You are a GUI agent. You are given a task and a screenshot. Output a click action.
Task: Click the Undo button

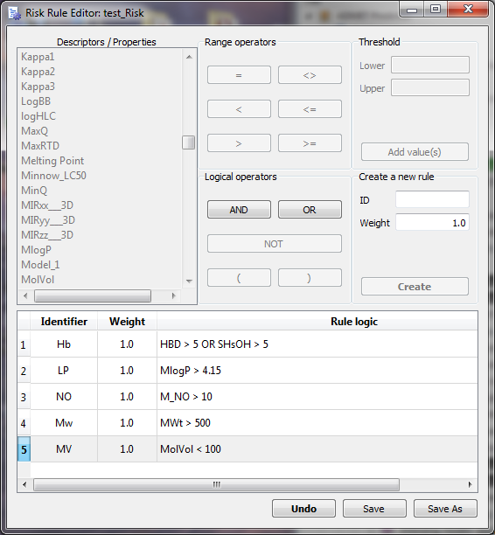pyautogui.click(x=303, y=509)
